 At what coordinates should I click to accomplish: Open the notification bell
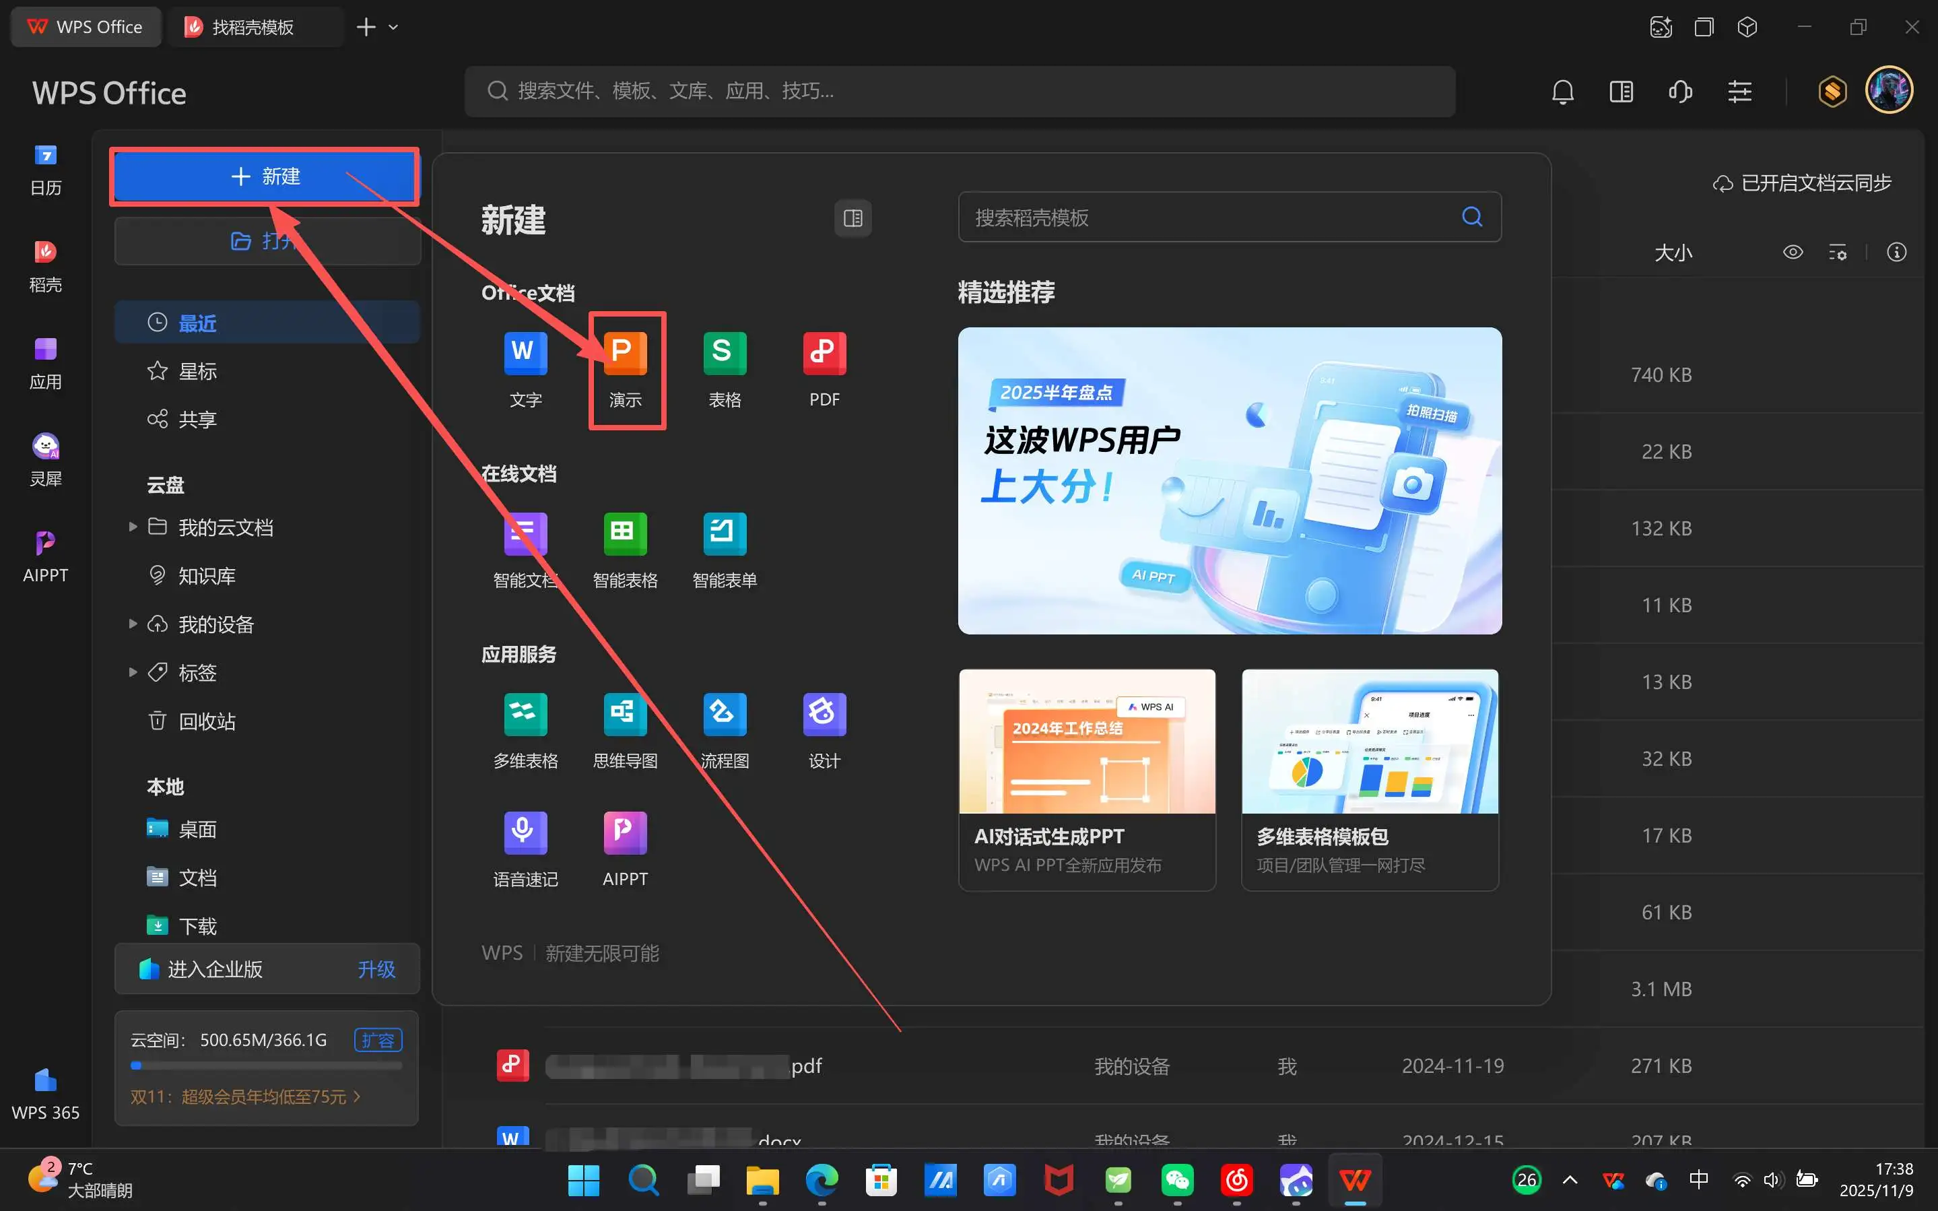pos(1562,92)
